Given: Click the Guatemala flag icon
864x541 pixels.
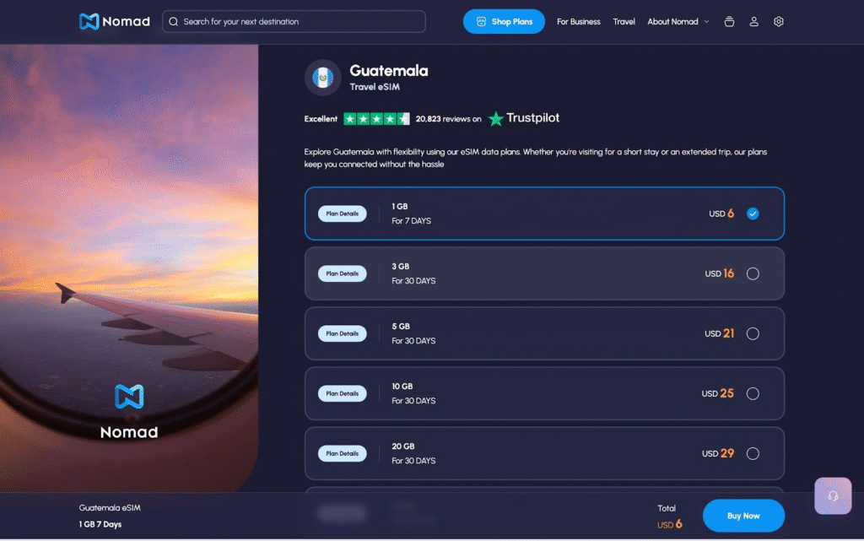Looking at the screenshot, I should tap(323, 78).
